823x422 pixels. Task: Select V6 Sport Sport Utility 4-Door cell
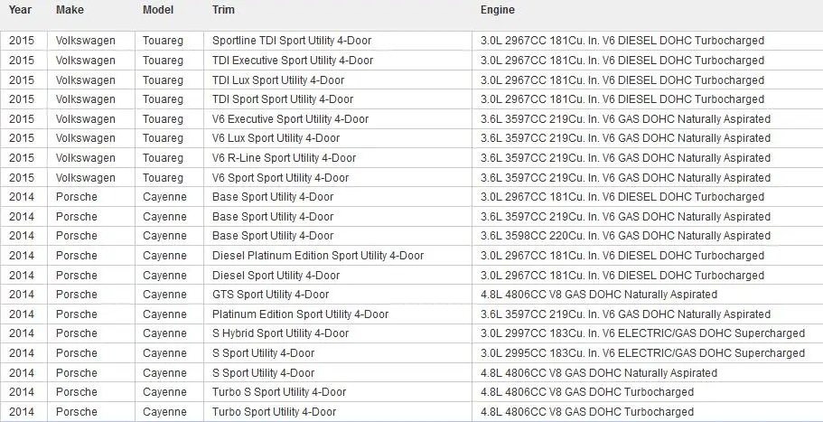point(338,177)
